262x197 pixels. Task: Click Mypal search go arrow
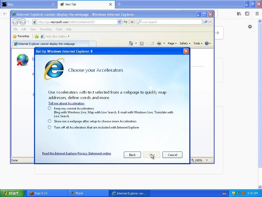[217, 33]
